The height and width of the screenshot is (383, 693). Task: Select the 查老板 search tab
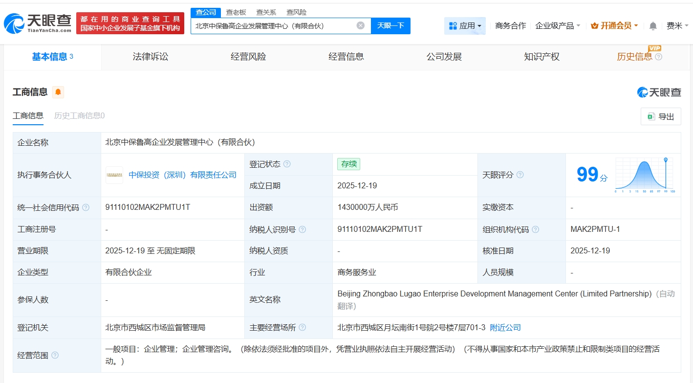tap(236, 12)
